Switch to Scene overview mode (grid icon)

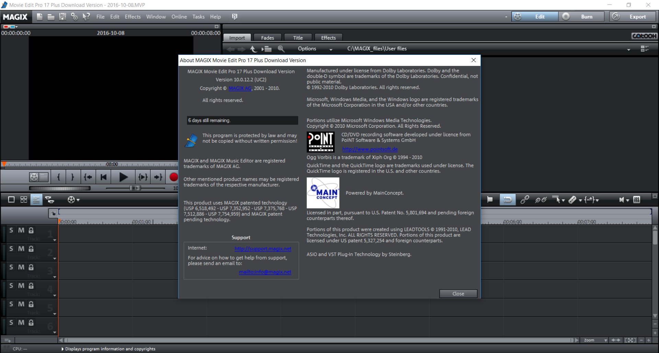pos(24,200)
